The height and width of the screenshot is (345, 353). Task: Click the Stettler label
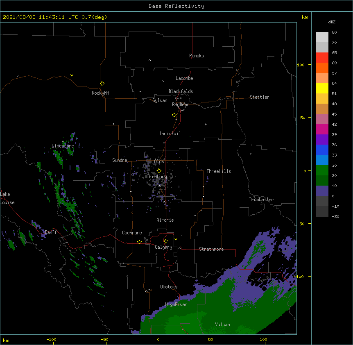[260, 97]
